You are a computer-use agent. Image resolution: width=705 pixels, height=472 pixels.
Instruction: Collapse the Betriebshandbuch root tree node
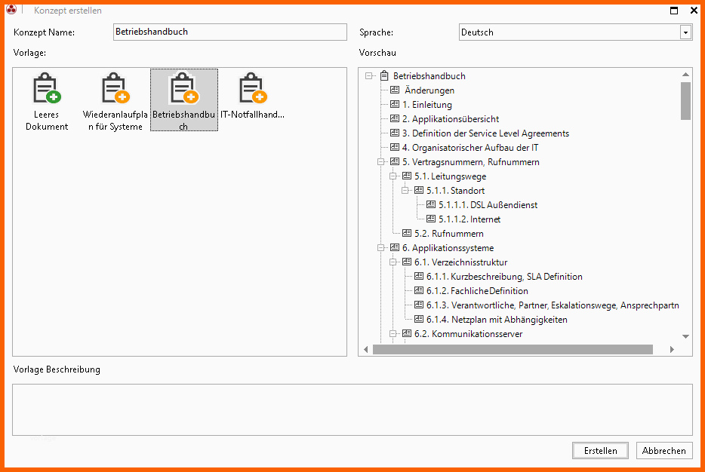click(x=369, y=76)
